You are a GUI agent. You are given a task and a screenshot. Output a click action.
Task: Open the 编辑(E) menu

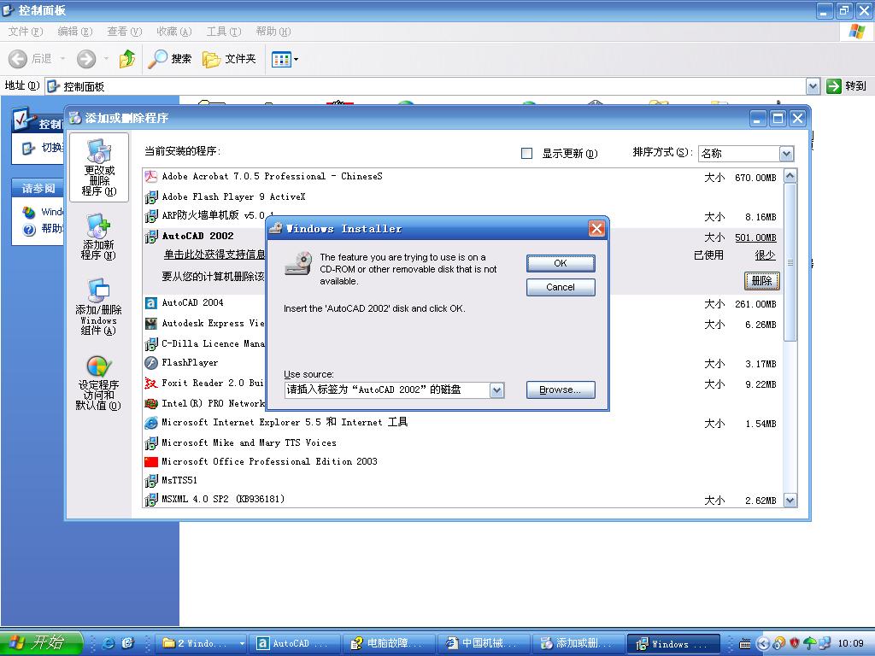coord(75,32)
